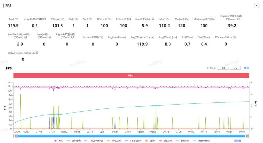The width and height of the screenshot is (263, 143).
Task: Select the red label1 bar
Action: pos(131,75)
